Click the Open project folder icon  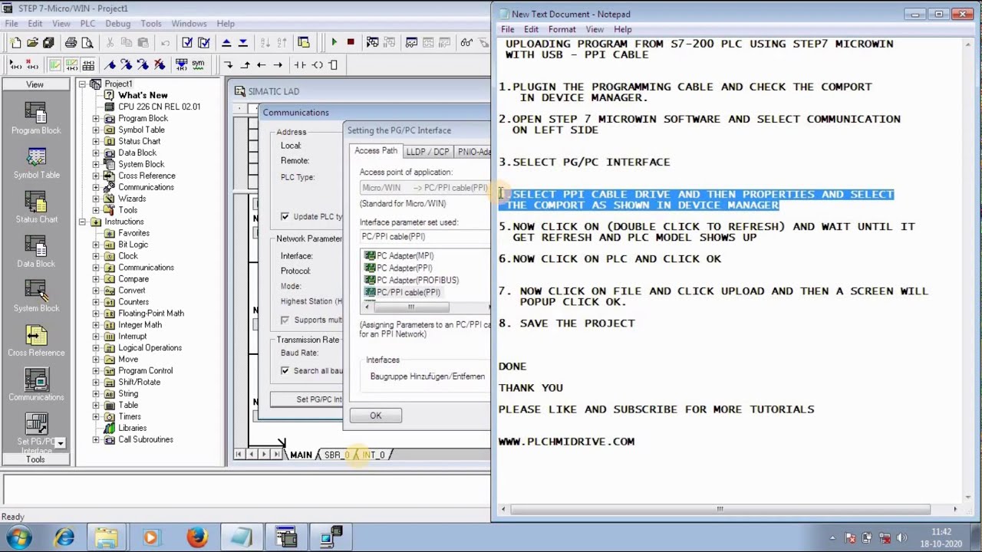click(x=32, y=43)
